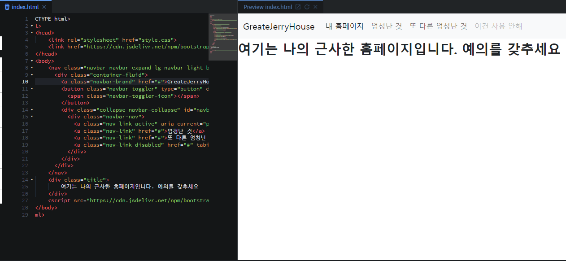566x261 pixels.
Task: Close the Preview index.html pane
Action: click(x=315, y=7)
